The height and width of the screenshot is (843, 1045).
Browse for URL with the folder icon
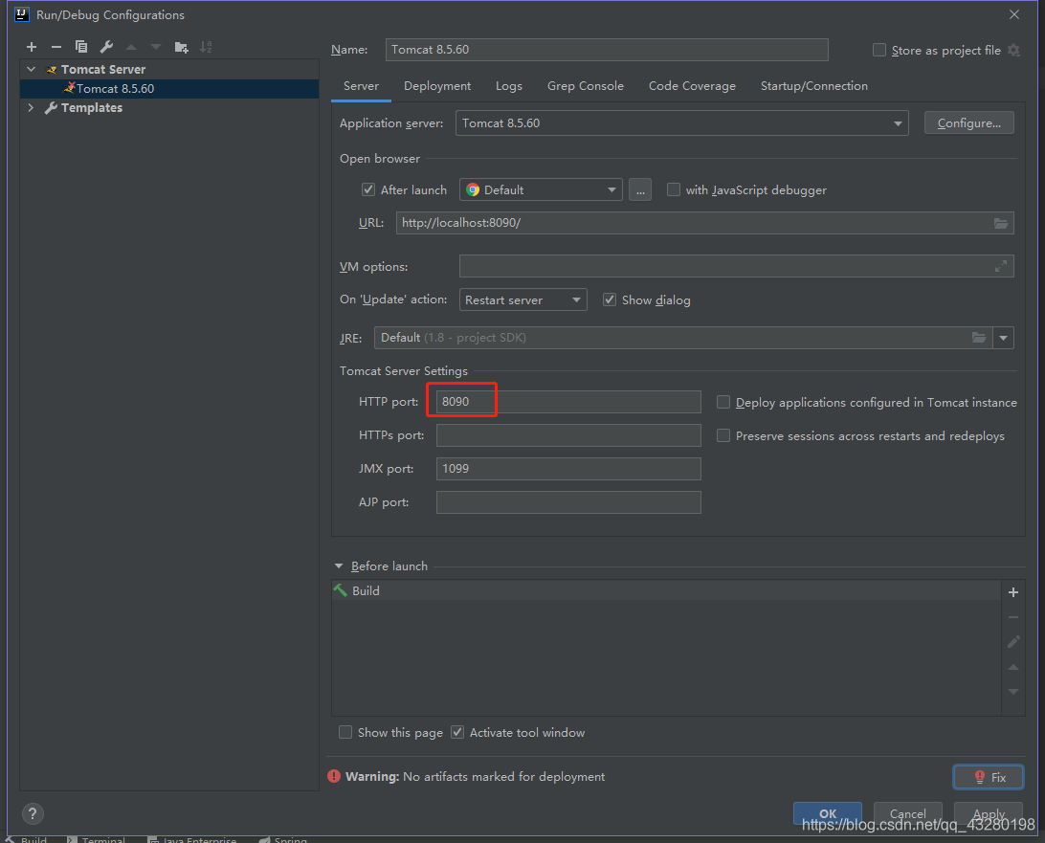(1000, 223)
